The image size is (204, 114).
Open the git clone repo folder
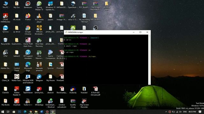[107, 6]
